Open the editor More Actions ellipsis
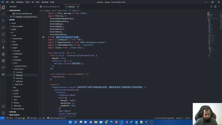The image size is (222, 125). [x=219, y=7]
